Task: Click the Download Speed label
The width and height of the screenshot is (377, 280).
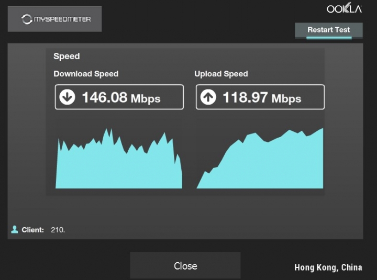Action: [86, 74]
